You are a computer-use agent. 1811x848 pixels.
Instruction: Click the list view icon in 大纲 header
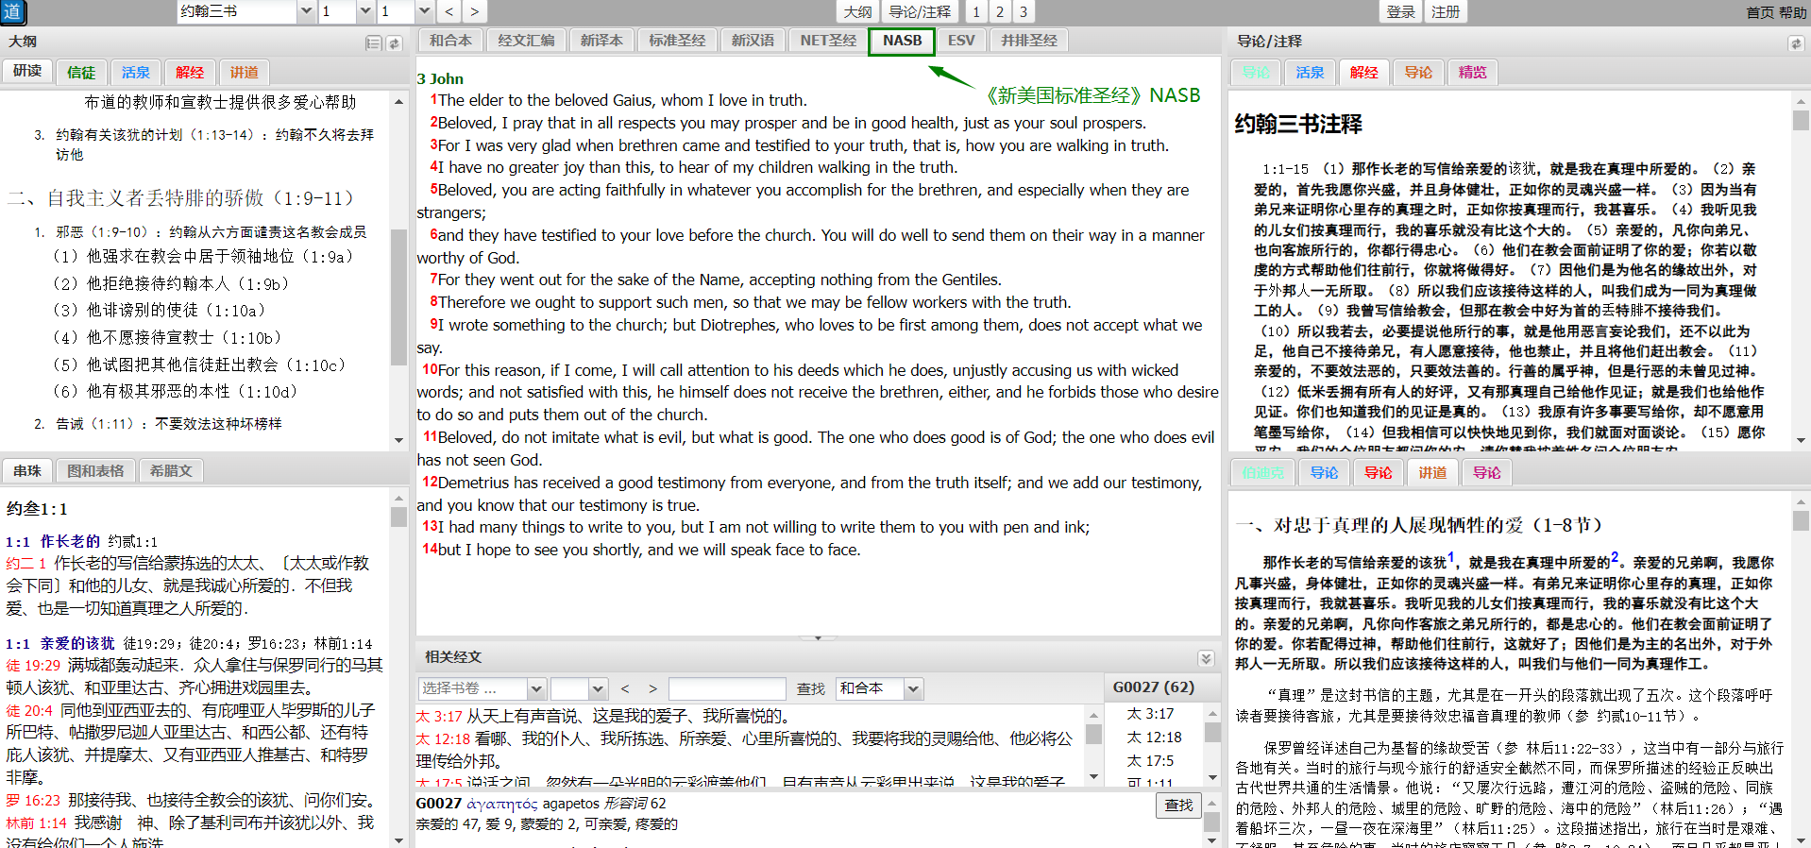point(373,43)
